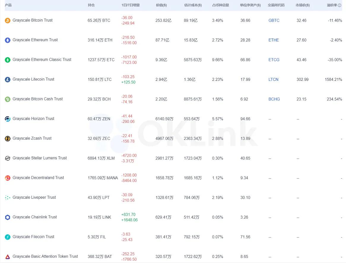Select the Grayscale Filecoin Trust name
Screen dimensions: 346x263
click(33, 237)
